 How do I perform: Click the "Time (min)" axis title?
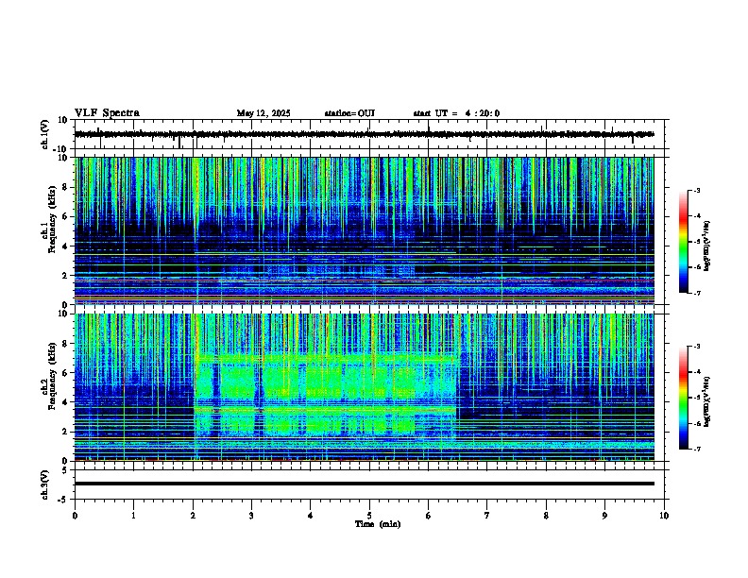(x=378, y=524)
